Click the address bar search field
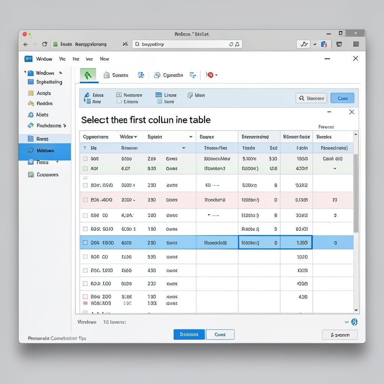Viewport: 384px width, 384px height. pos(187,44)
